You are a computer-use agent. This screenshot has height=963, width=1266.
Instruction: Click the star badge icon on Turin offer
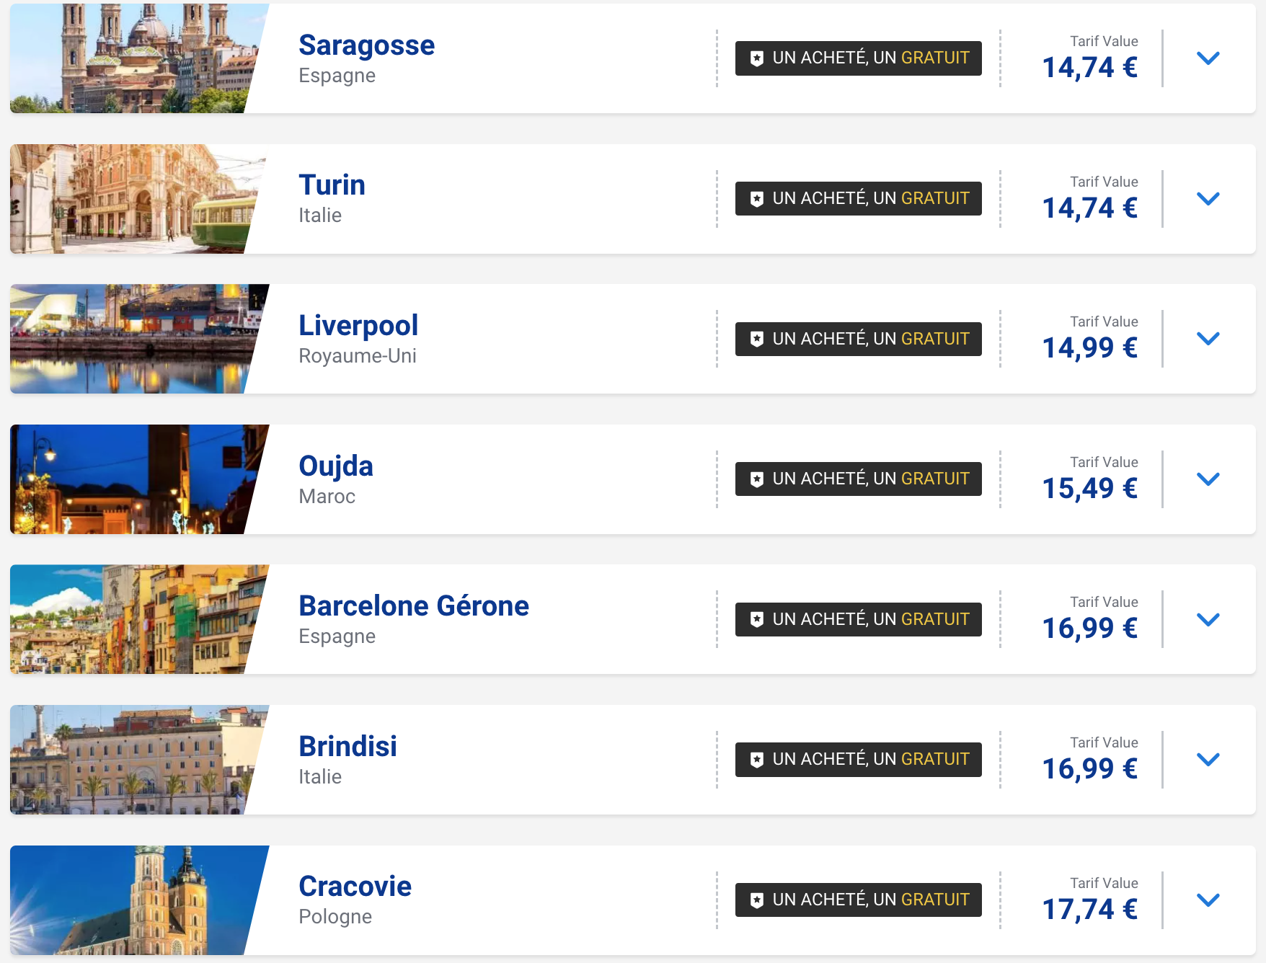(x=756, y=199)
